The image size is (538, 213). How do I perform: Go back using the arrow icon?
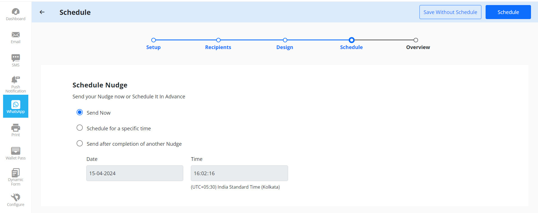tap(42, 12)
